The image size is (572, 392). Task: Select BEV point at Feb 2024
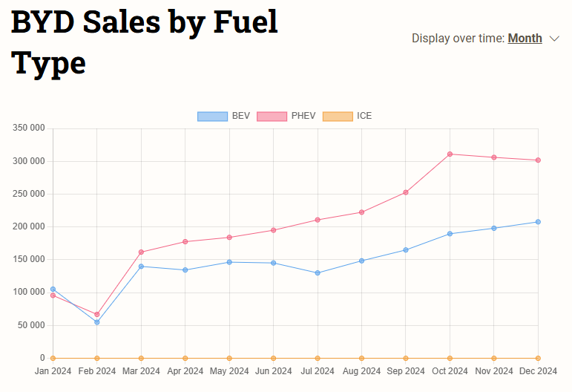[x=96, y=322]
